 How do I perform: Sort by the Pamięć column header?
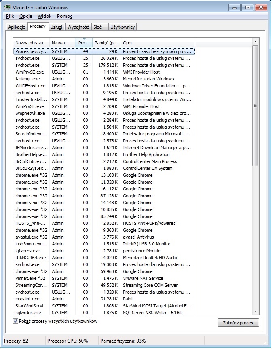click(x=106, y=43)
